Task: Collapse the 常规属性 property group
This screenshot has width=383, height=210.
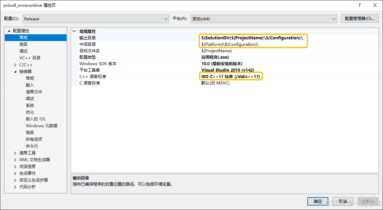Action: tap(74, 31)
